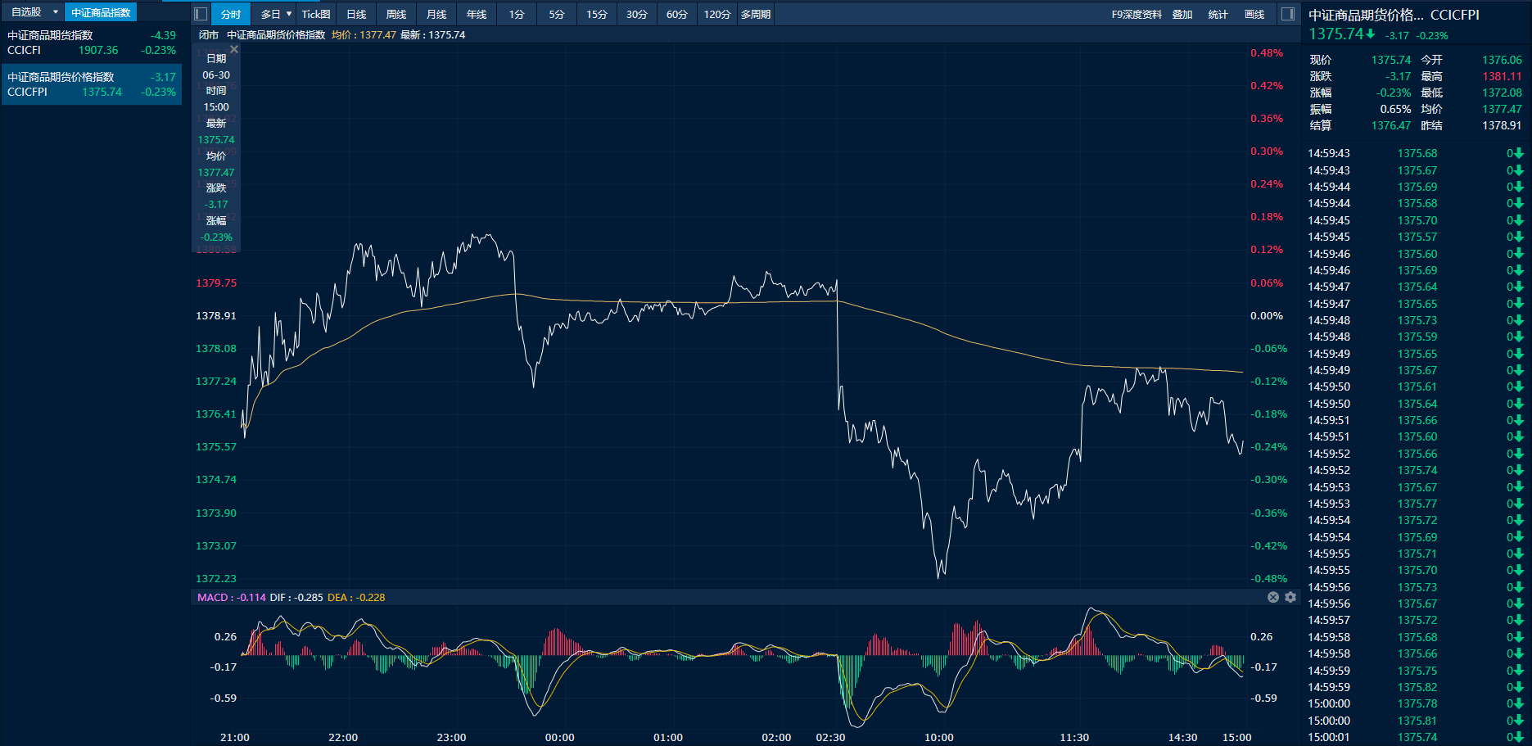Switch to 日线 daily chart
1532x746 pixels.
(x=356, y=14)
